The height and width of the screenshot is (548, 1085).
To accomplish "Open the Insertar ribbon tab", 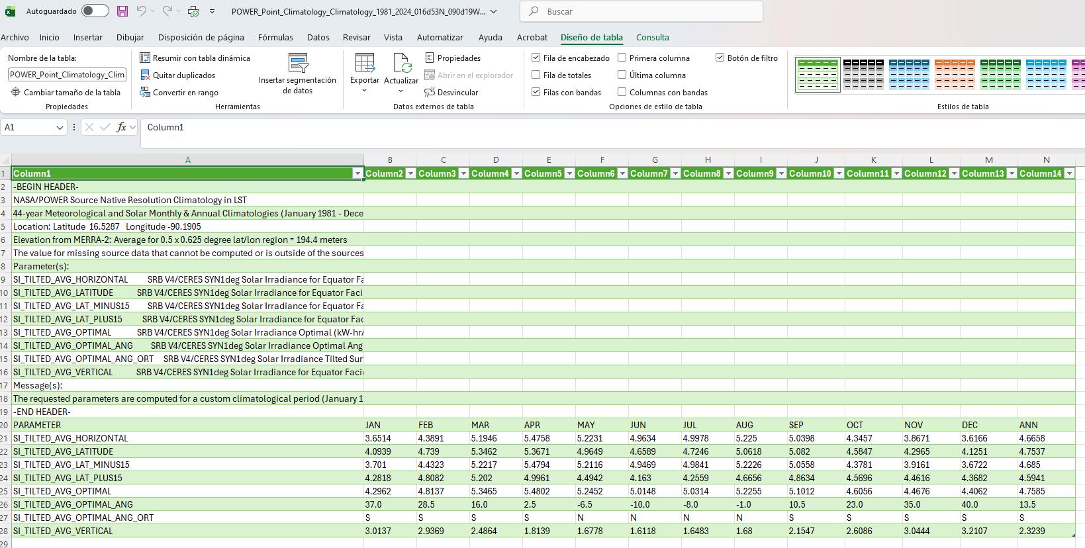I will [x=87, y=38].
